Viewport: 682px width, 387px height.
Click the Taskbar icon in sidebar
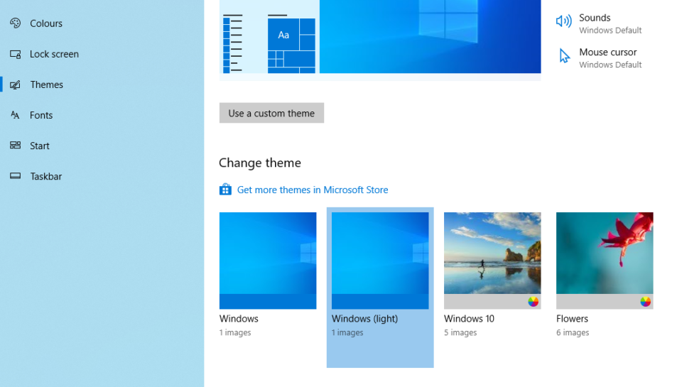[15, 176]
